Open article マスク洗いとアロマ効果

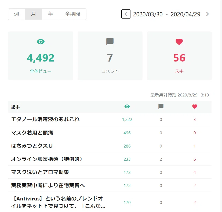click(x=40, y=172)
